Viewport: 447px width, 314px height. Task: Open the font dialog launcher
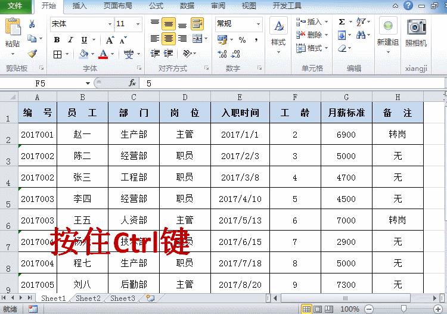click(x=139, y=68)
